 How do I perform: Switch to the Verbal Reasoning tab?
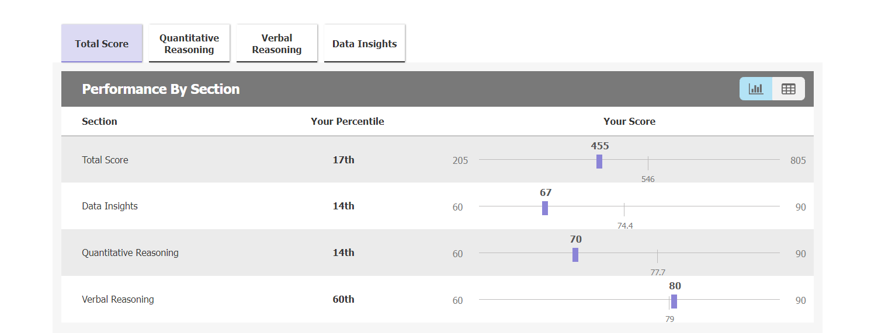tap(277, 44)
